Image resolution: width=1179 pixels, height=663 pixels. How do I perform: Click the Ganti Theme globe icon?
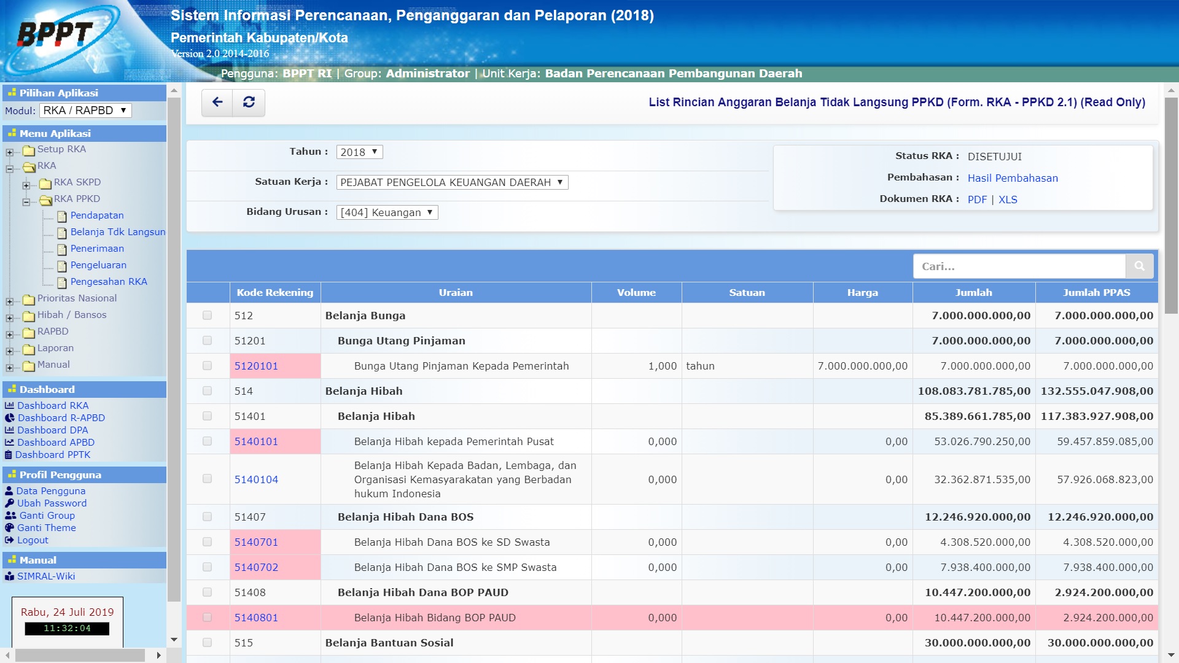[x=9, y=527]
